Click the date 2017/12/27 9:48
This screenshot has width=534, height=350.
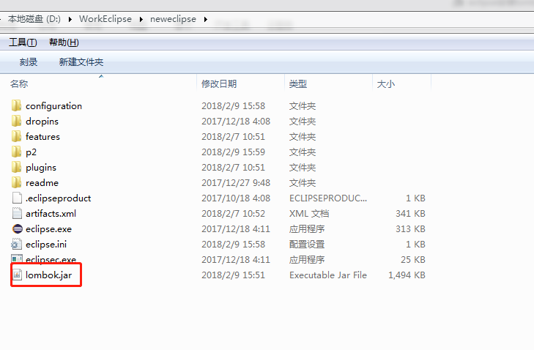tap(236, 183)
